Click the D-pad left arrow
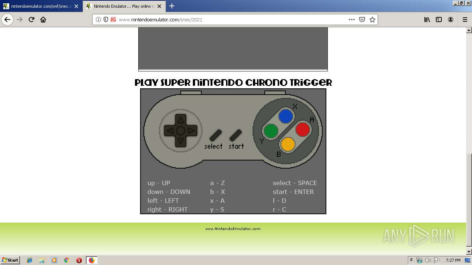 pyautogui.click(x=170, y=131)
